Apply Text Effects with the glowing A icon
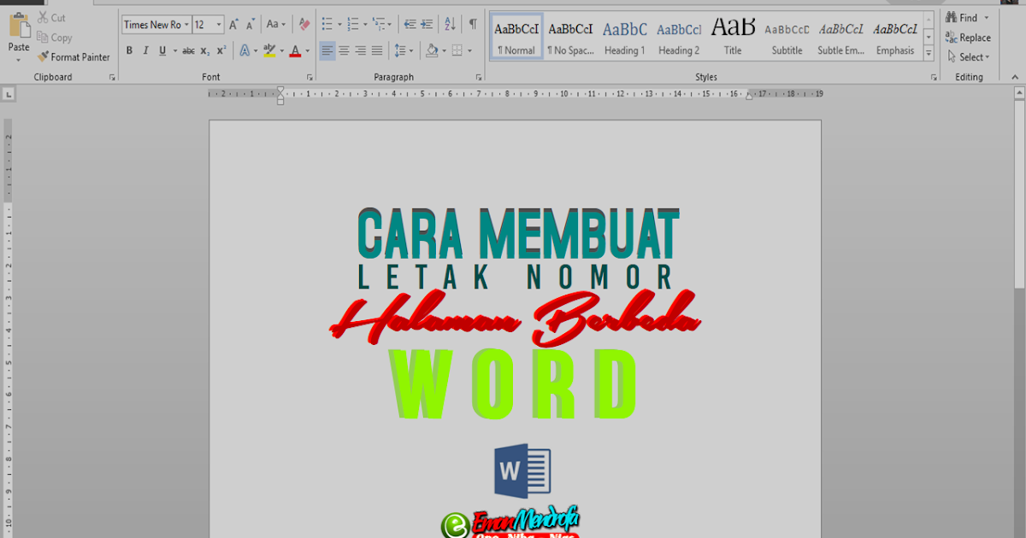This screenshot has height=538, width=1026. pyautogui.click(x=244, y=51)
